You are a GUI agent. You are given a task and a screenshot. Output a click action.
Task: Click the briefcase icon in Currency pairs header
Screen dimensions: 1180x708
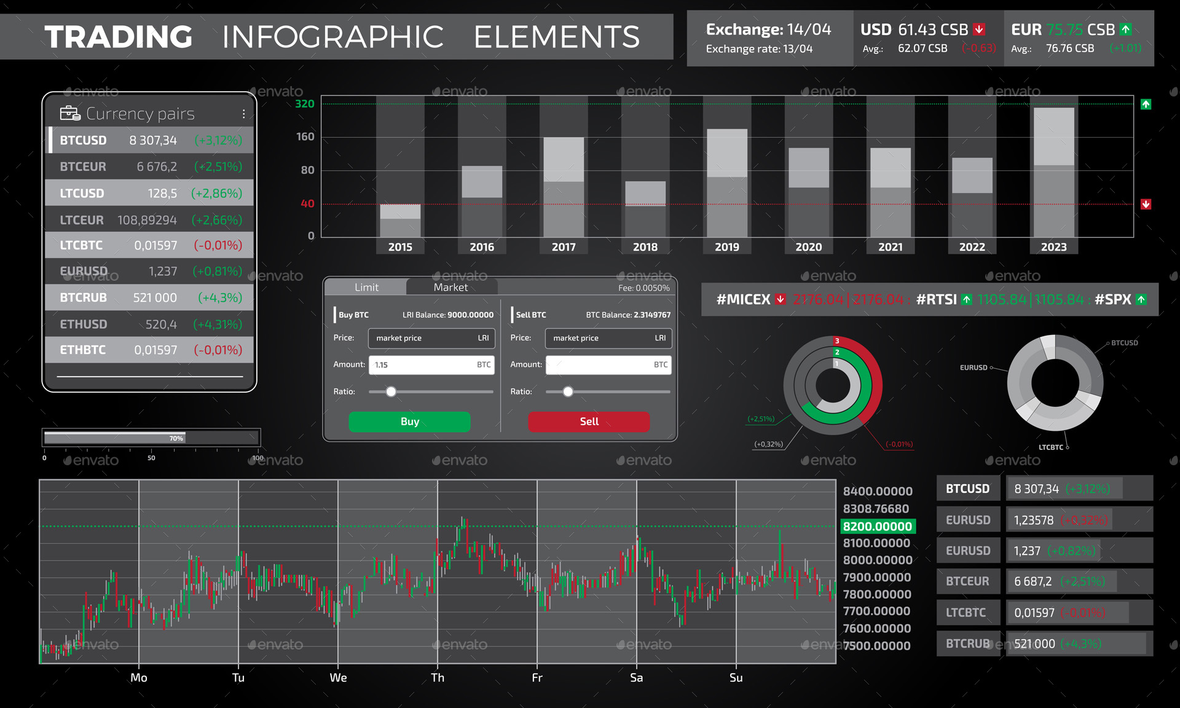(x=69, y=113)
